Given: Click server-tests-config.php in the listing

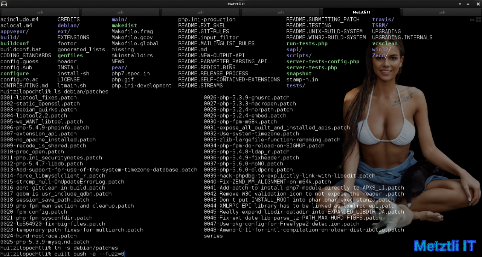Looking at the screenshot, I should [x=323, y=61].
